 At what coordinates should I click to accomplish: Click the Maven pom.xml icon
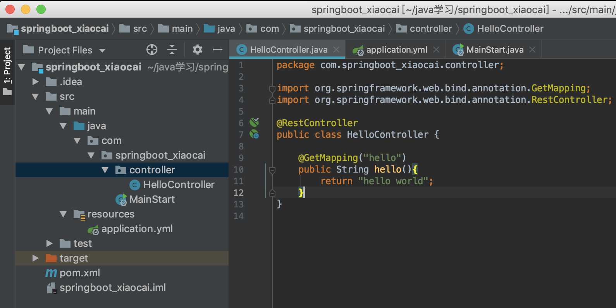pos(51,273)
